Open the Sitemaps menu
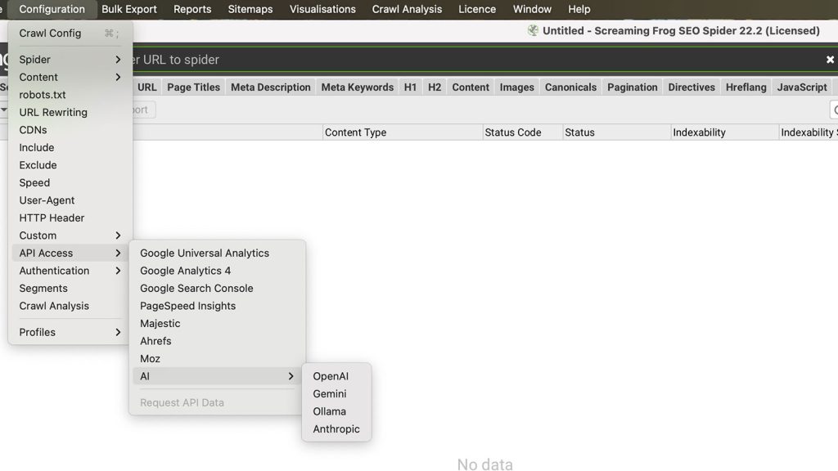The height and width of the screenshot is (471, 838). tap(250, 9)
